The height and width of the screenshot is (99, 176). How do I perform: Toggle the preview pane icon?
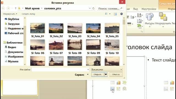(115, 14)
